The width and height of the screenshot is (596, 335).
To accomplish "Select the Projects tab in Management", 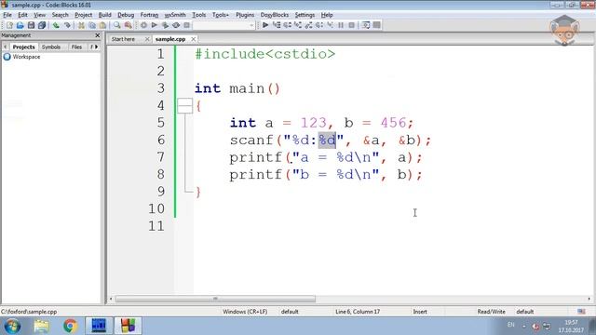I will 23,47.
